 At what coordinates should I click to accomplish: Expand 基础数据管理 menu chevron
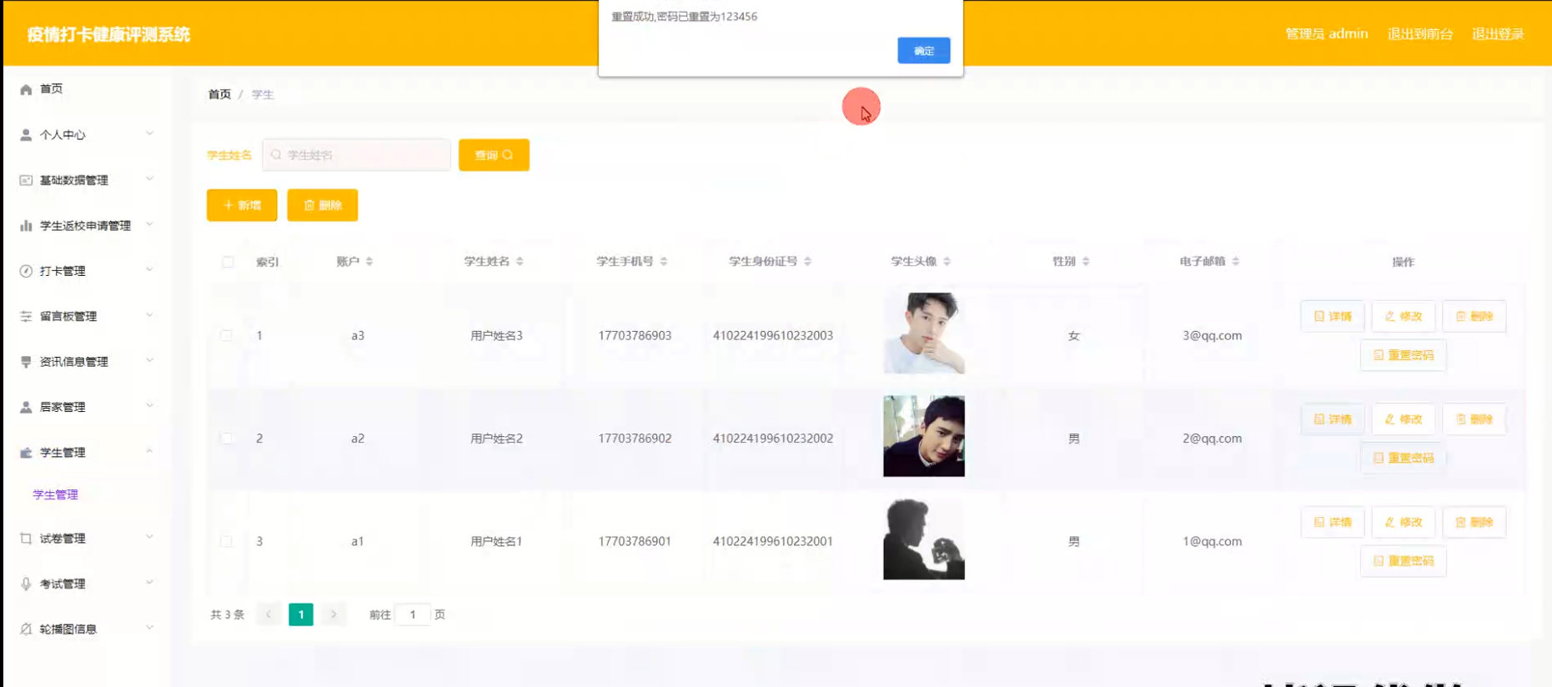(149, 178)
